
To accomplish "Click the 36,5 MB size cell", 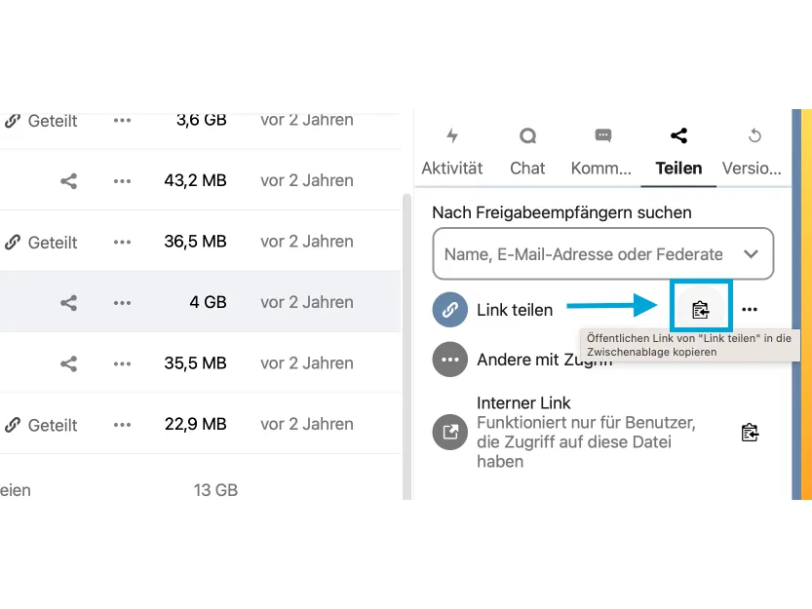I will [x=195, y=242].
